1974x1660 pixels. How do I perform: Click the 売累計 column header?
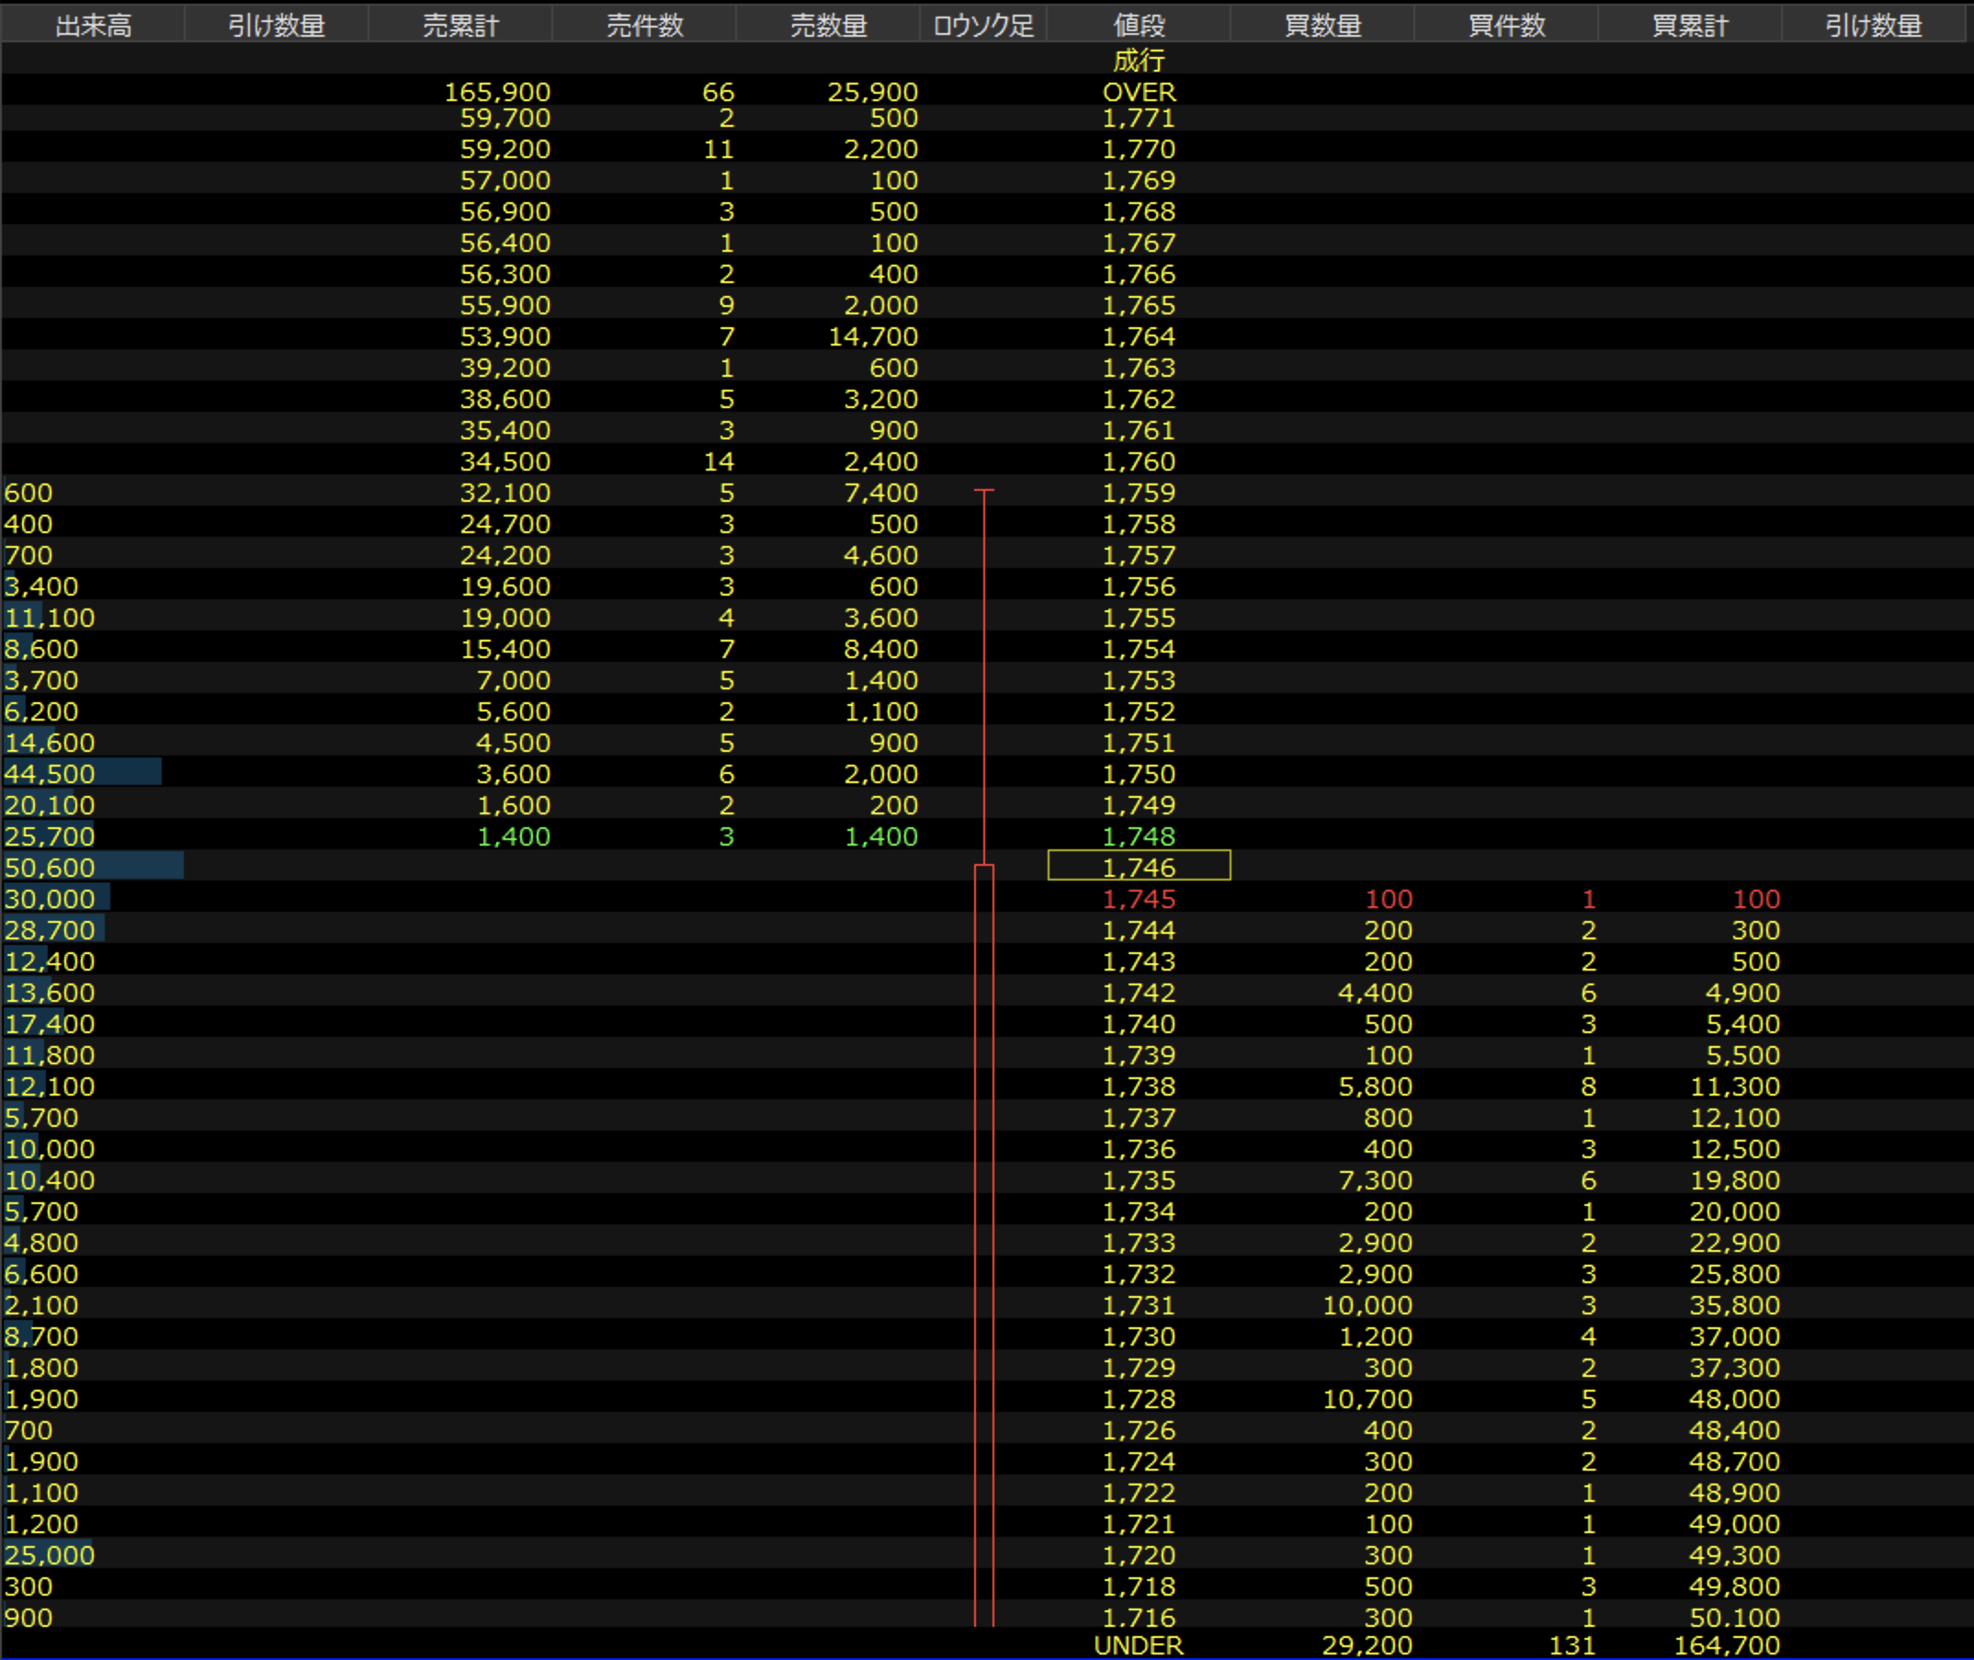(460, 26)
